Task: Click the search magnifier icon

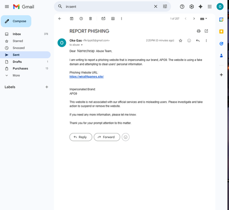Action: (60, 6)
